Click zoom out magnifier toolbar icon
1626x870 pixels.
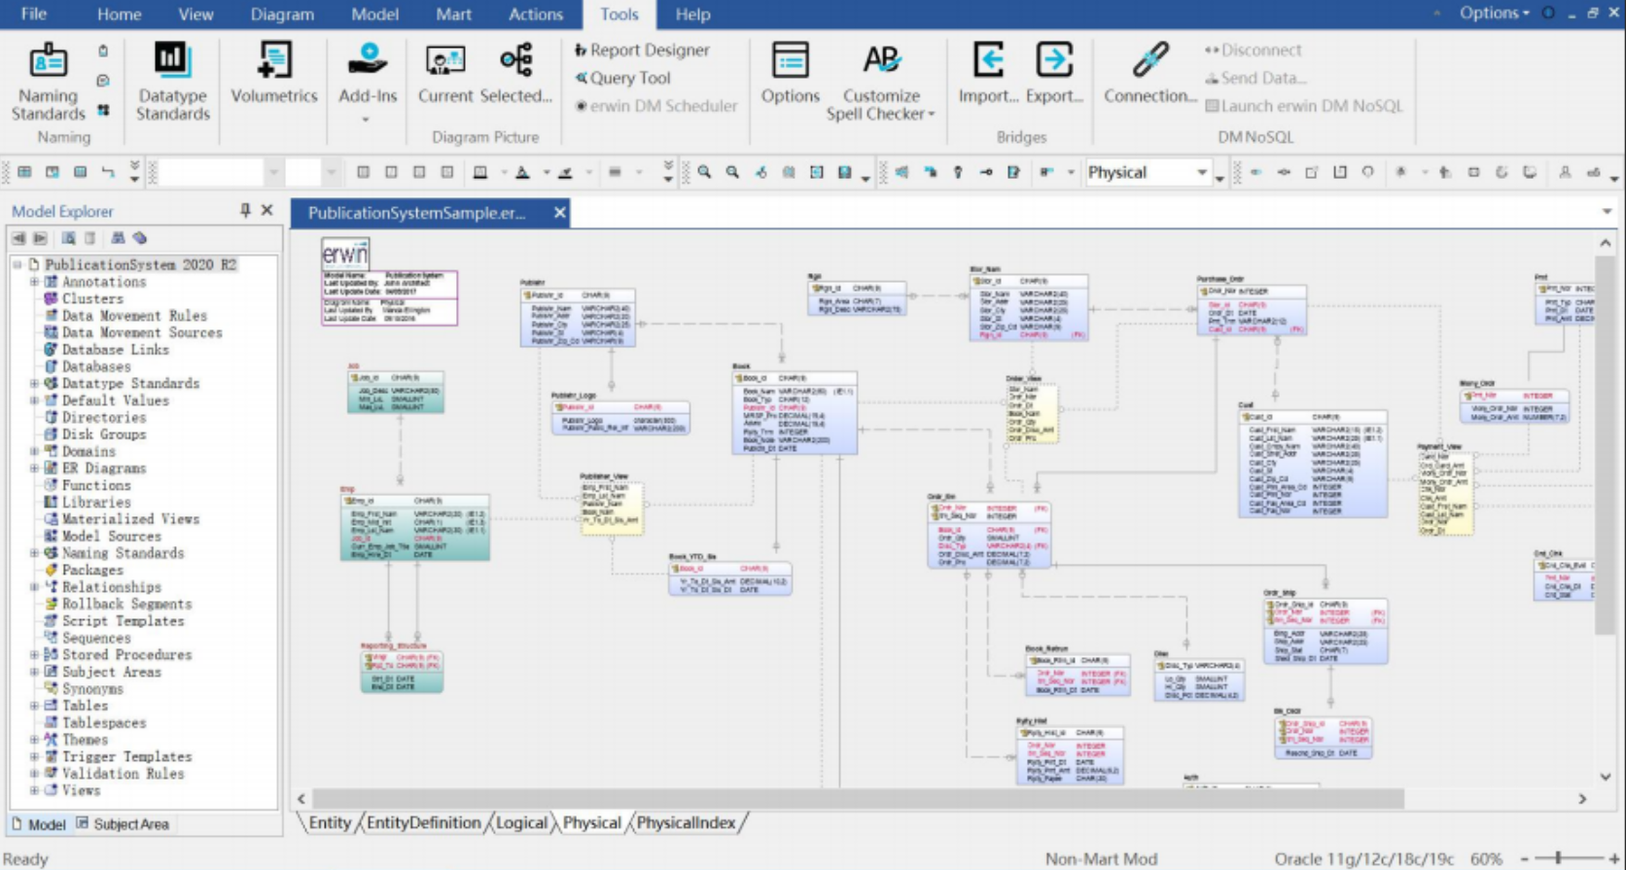click(732, 172)
